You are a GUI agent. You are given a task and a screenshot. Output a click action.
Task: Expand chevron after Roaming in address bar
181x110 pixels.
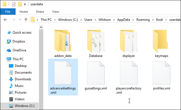click(x=153, y=20)
